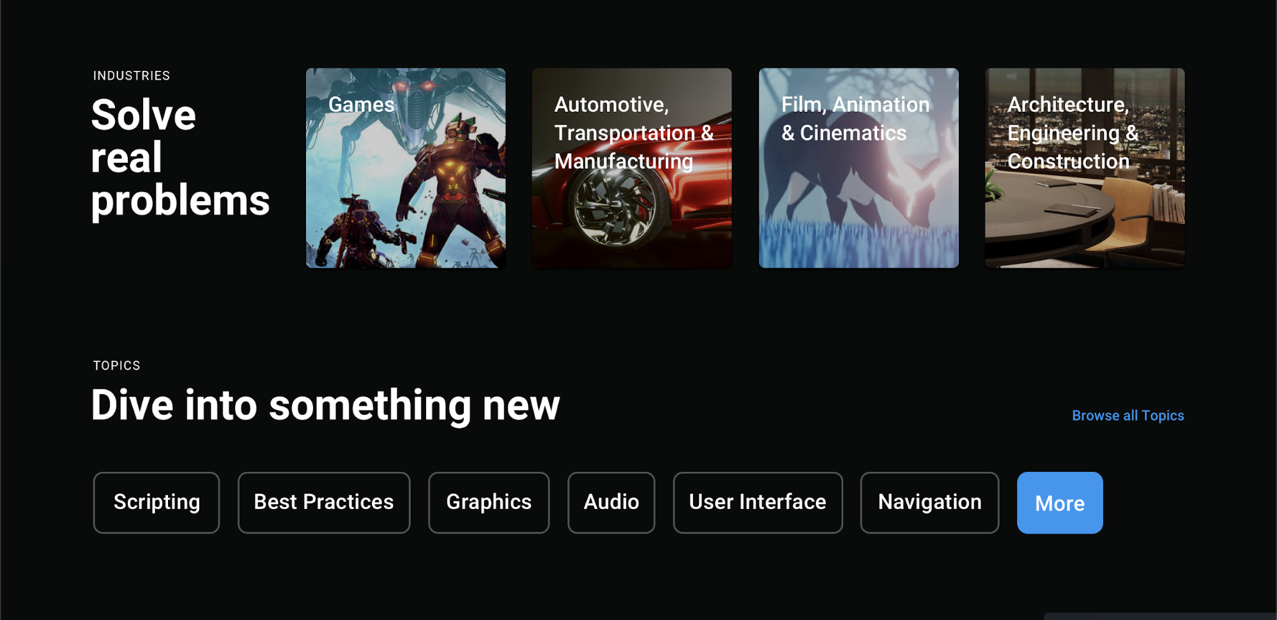
Task: Open the Games industry card
Action: pos(361,105)
